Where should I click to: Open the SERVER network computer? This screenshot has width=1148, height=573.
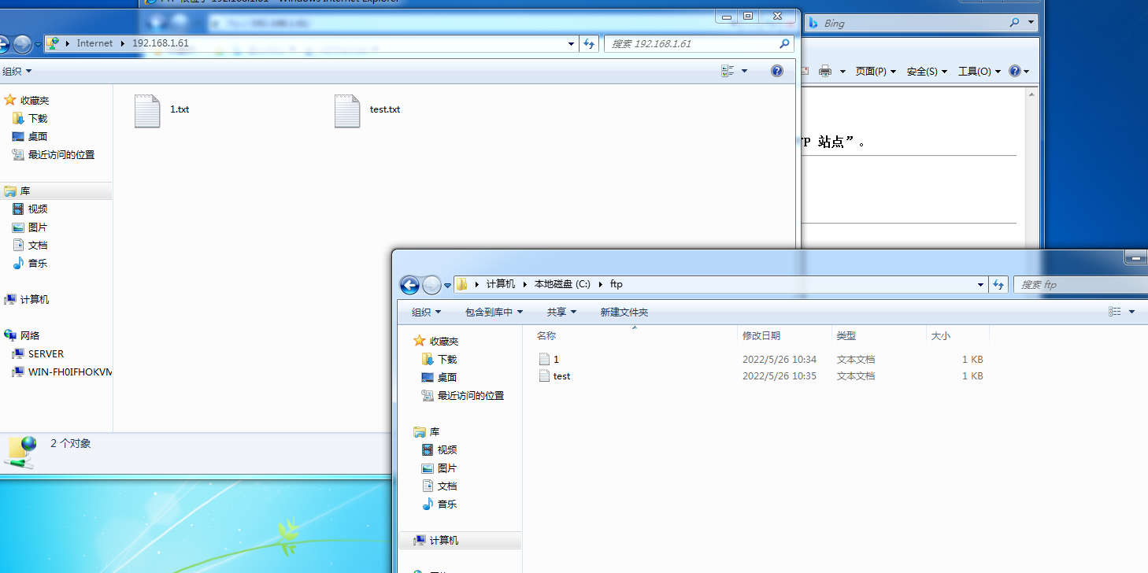tap(39, 353)
